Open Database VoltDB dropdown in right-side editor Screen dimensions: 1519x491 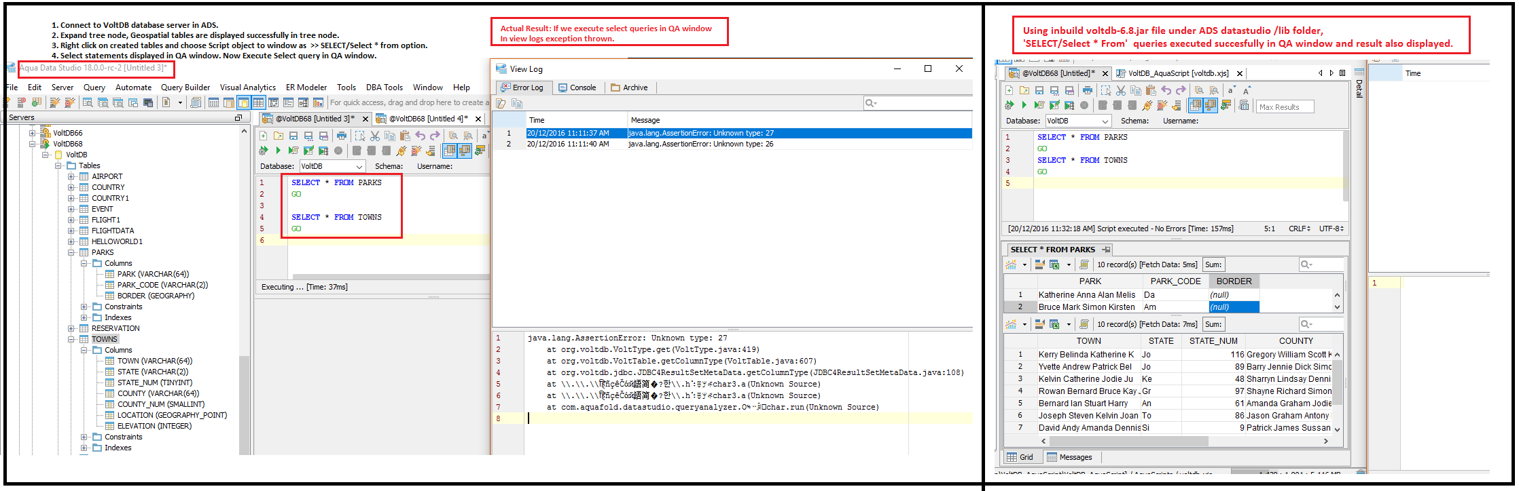[x=1077, y=121]
